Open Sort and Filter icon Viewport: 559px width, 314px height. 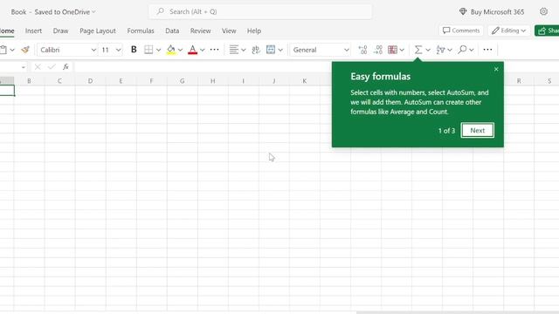coord(440,50)
